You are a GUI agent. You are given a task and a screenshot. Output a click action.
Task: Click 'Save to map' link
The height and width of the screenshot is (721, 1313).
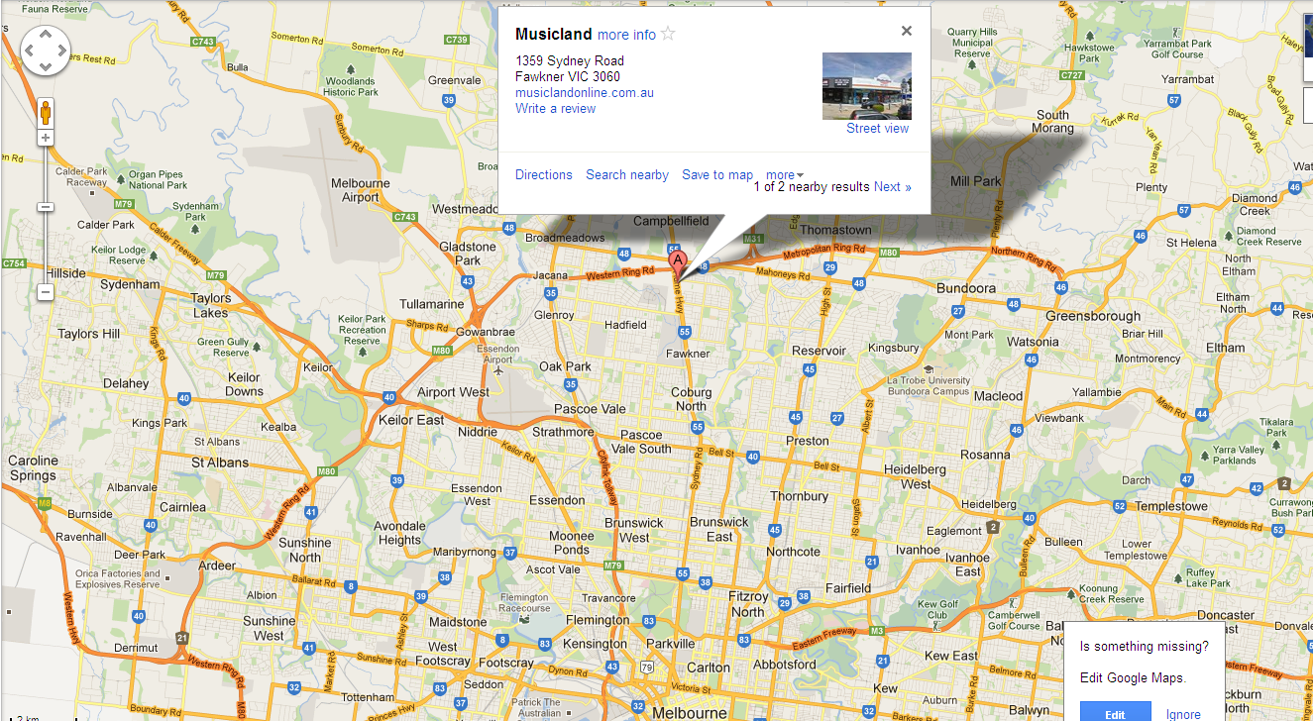click(x=717, y=175)
